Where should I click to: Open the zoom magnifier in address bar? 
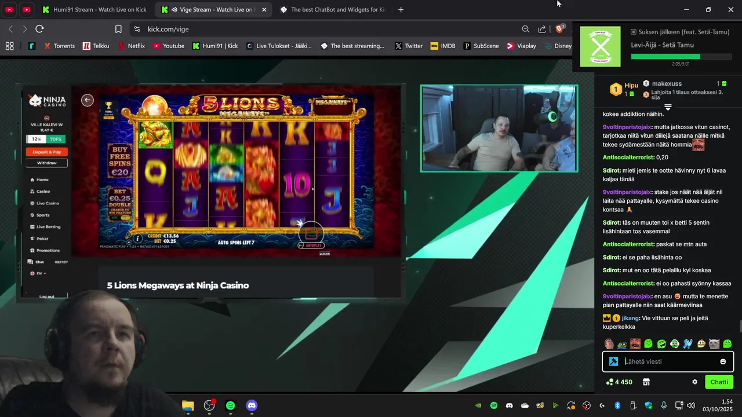(x=525, y=29)
